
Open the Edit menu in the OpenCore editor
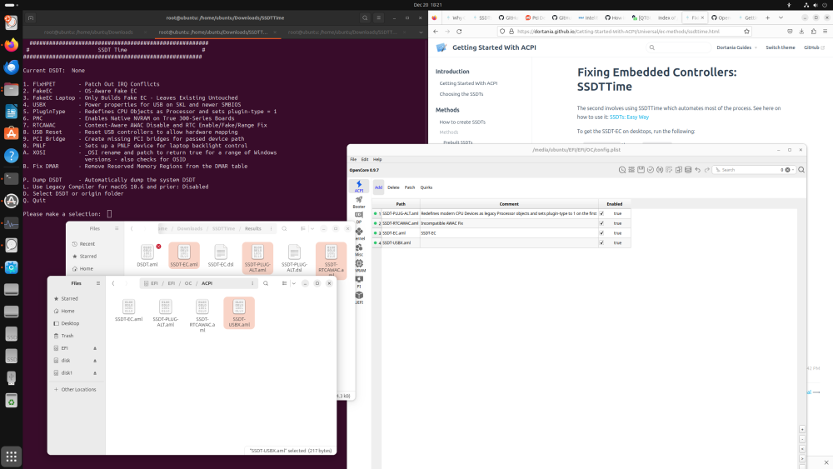(365, 159)
